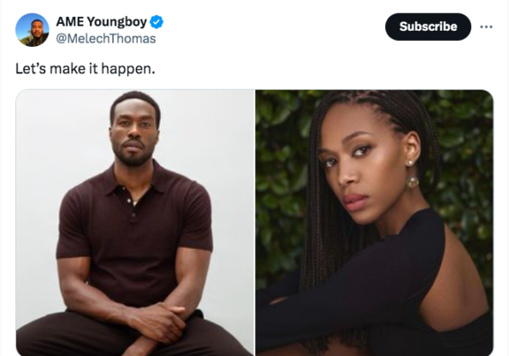
Task: Click the blue verified checkmark badge
Action: tap(157, 22)
